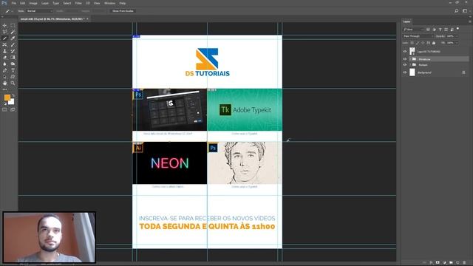
Task: Hide the selected Miniaturas group
Action: (405, 59)
